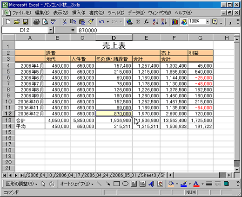Apply the red Font Color swatch
The height and width of the screenshot is (197, 242).
[196, 184]
